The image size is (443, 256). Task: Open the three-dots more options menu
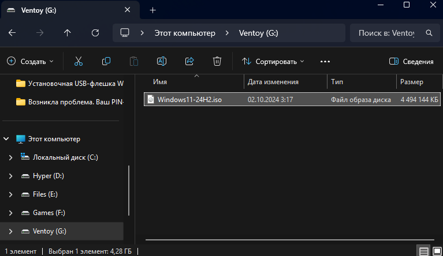pos(325,61)
